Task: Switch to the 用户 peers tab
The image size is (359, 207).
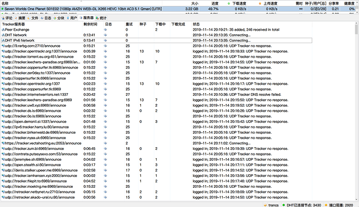Action: point(72,18)
